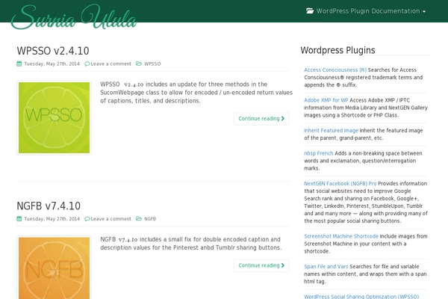Open the NGFB category link

(150, 218)
